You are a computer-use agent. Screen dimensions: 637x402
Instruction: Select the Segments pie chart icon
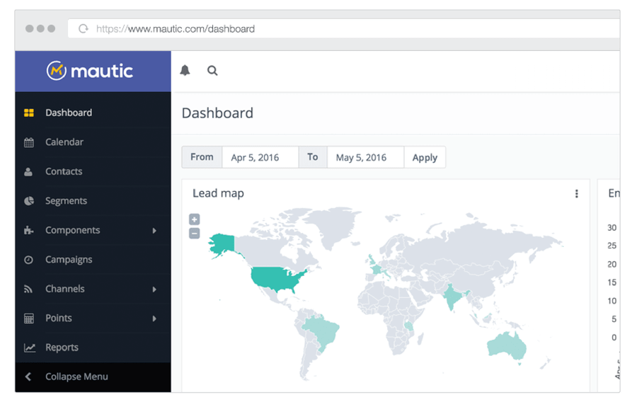(x=29, y=201)
